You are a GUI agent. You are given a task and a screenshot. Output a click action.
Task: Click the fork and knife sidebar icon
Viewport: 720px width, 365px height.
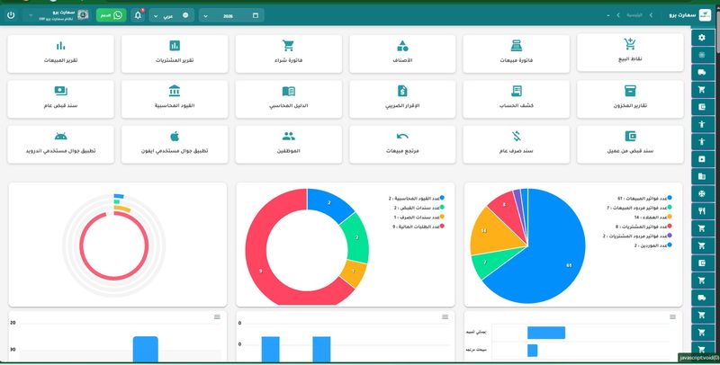point(701,211)
